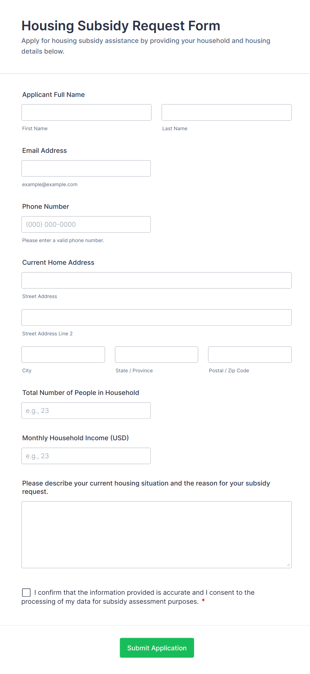
Task: Click the Email Address label
Action: [x=44, y=151]
